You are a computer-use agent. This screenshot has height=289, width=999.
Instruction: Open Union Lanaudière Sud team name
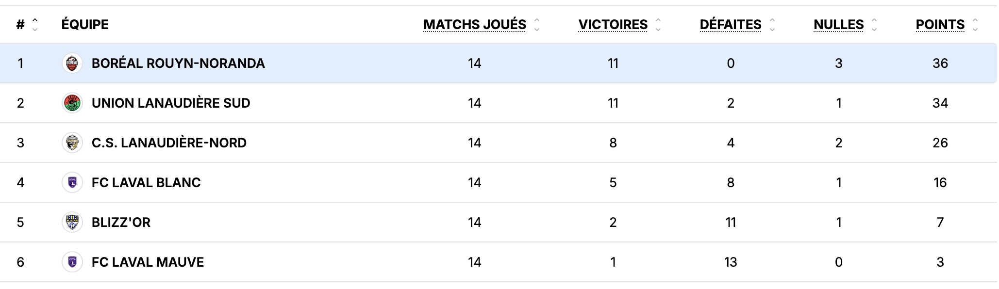[x=171, y=103]
